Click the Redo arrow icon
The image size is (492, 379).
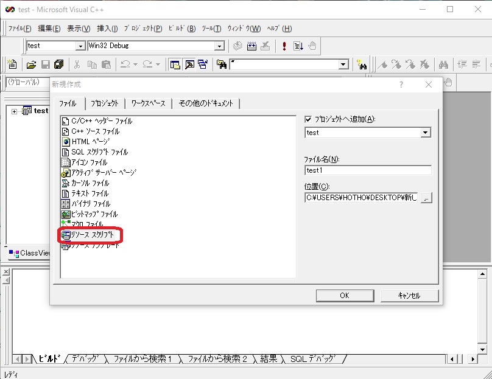[x=147, y=64]
